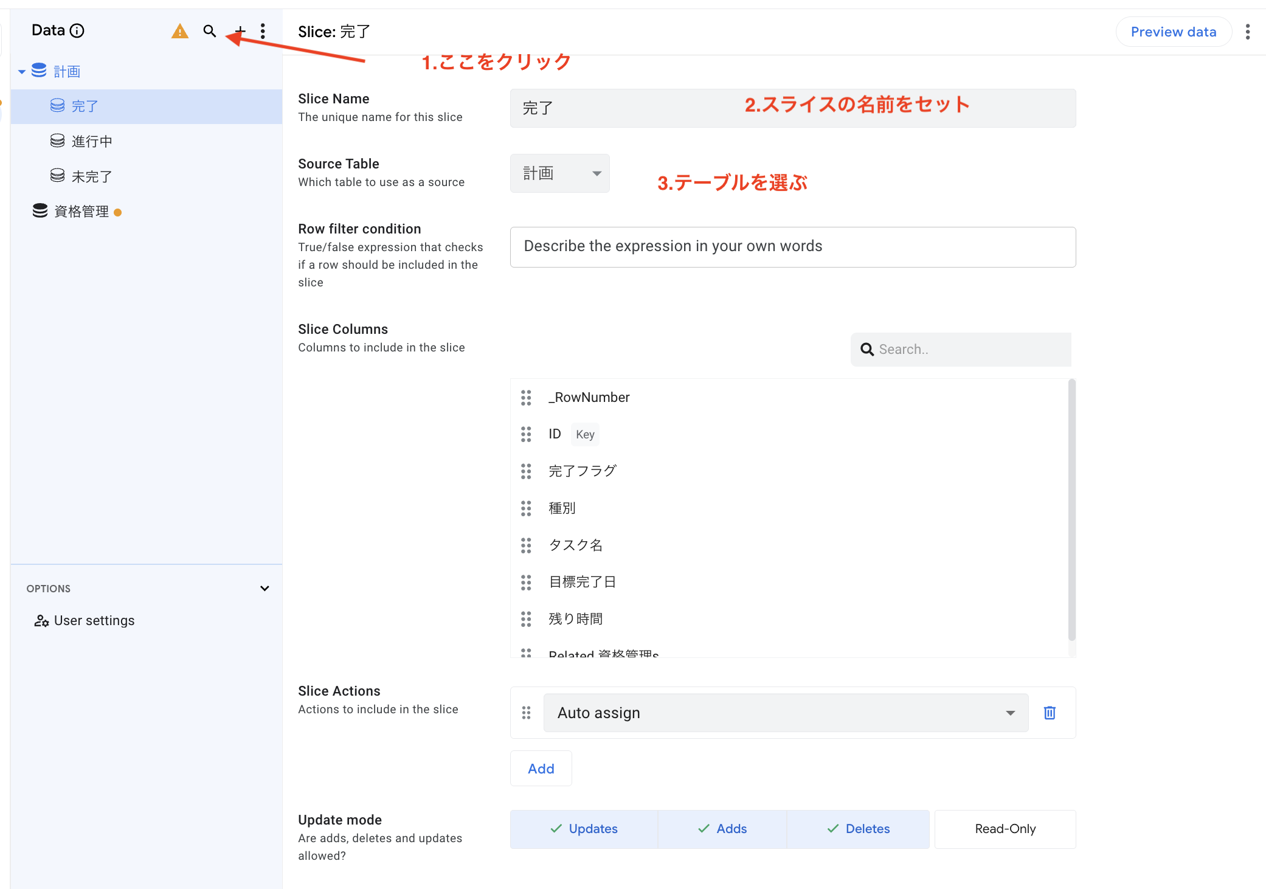The width and height of the screenshot is (1266, 889).
Task: Open the Source Table 計画 dropdown
Action: click(559, 173)
